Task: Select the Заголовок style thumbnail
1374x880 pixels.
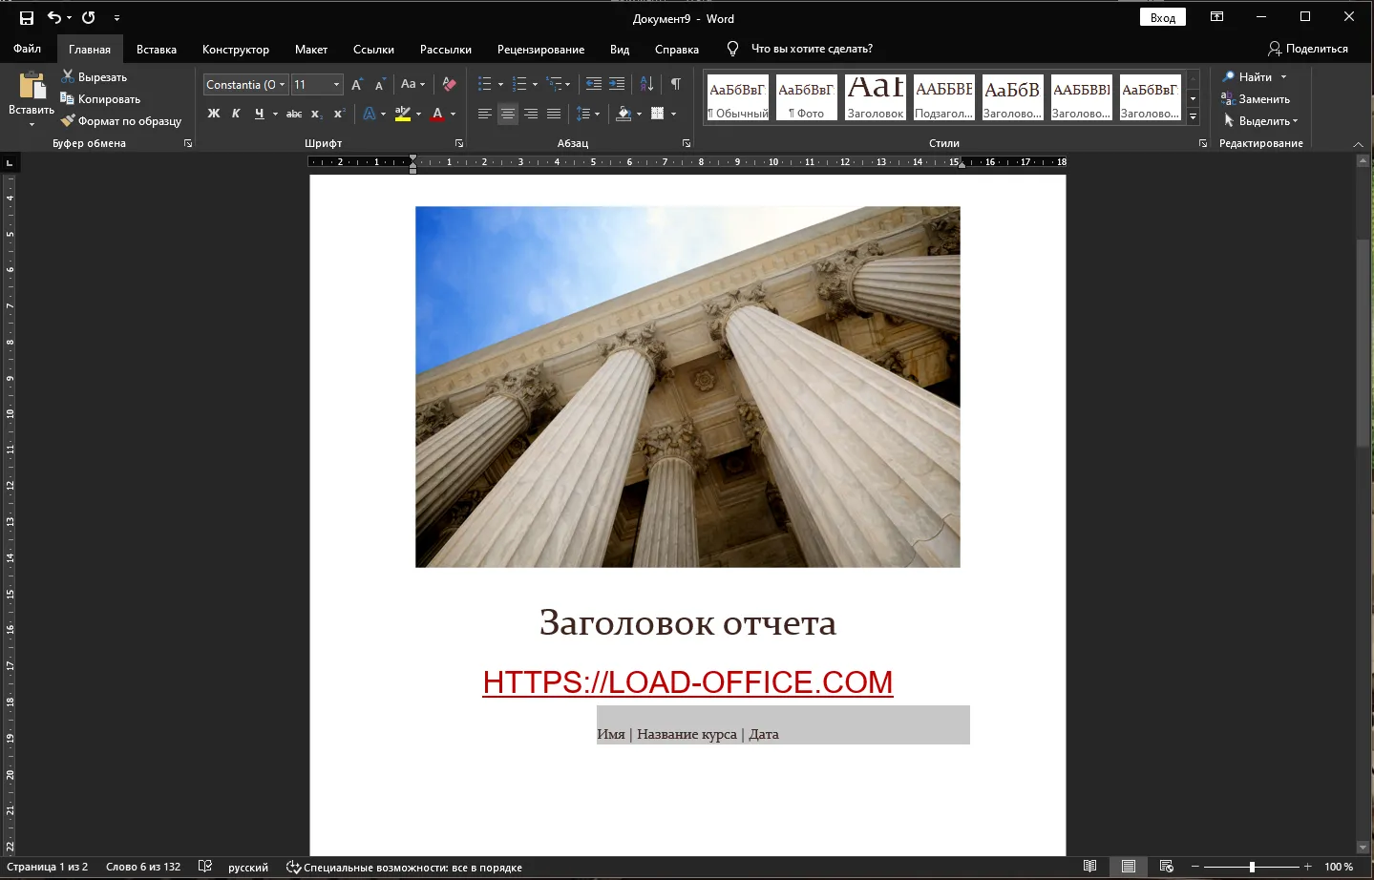Action: 876,97
